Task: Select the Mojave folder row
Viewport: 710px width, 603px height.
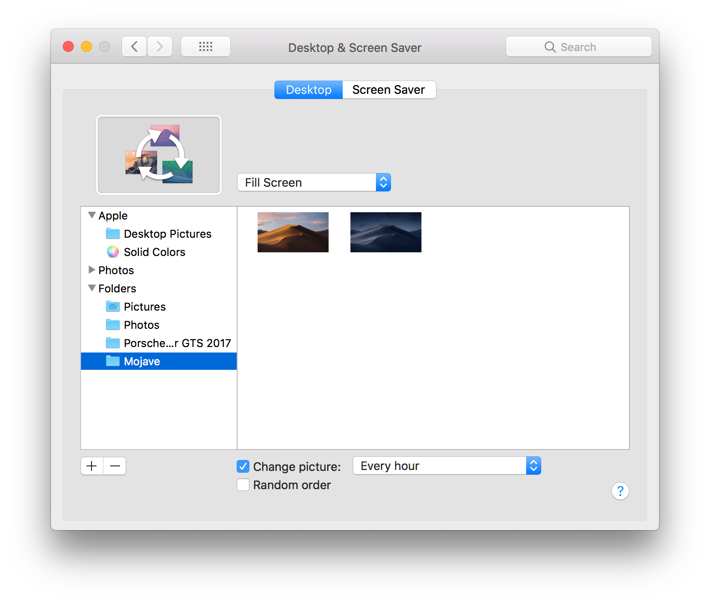Action: [x=159, y=361]
